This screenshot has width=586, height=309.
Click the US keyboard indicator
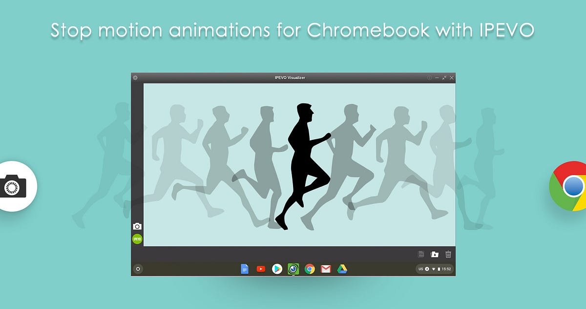click(x=421, y=269)
